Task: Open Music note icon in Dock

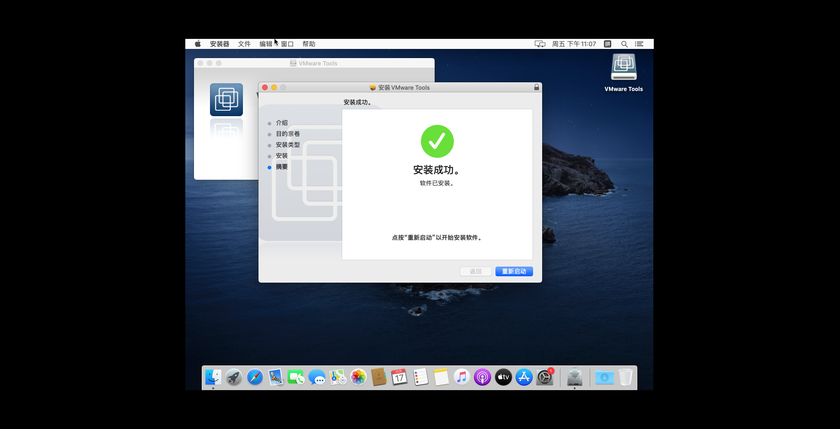Action: (462, 377)
